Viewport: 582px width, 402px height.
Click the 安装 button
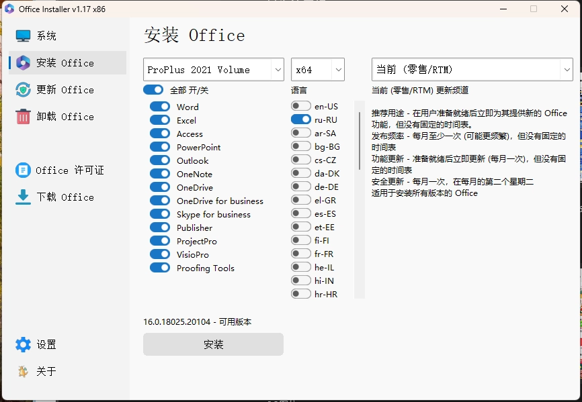213,344
